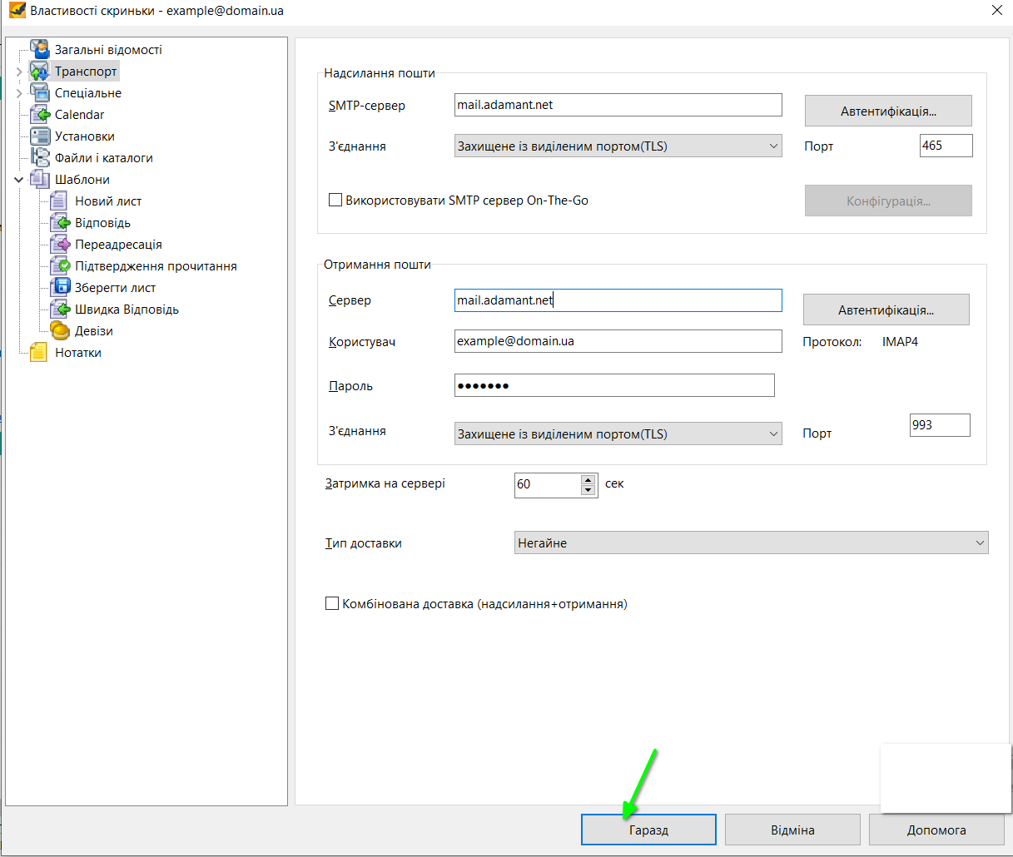Screen dimensions: 1013x857
Task: Select the Calendar icon in the tree
Action: point(40,115)
